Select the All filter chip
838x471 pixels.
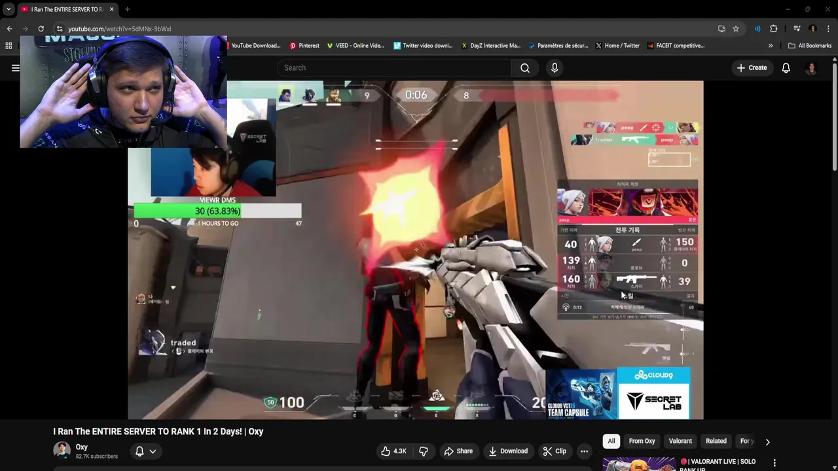coord(611,442)
